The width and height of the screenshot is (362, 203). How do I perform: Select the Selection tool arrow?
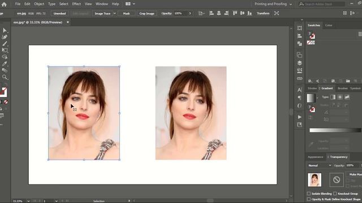click(x=5, y=30)
